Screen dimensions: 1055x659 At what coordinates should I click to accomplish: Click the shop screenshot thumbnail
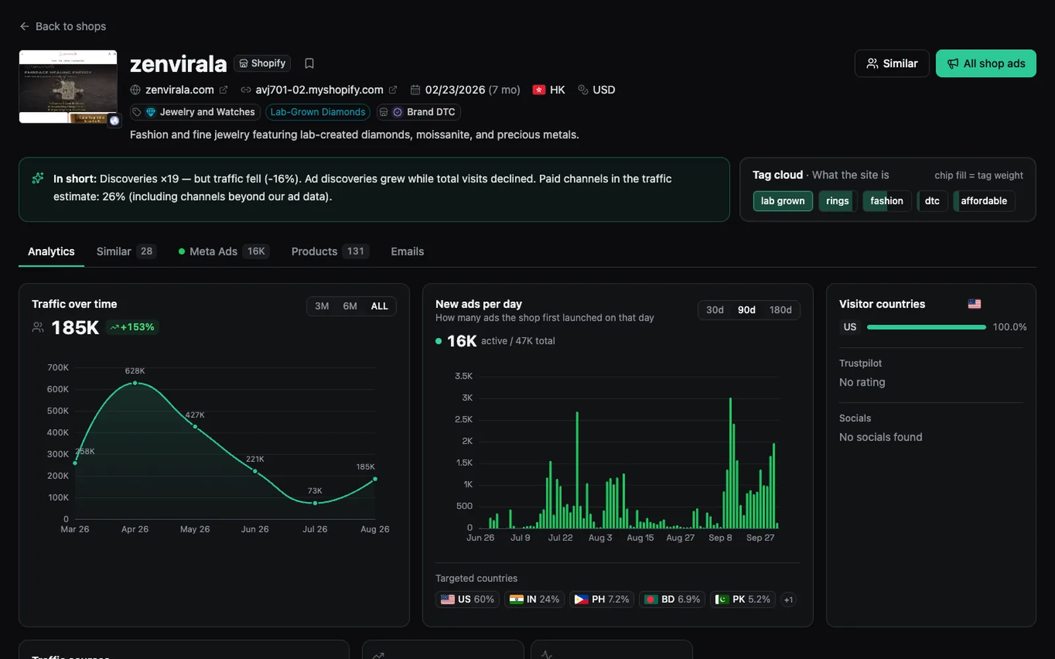(68, 86)
